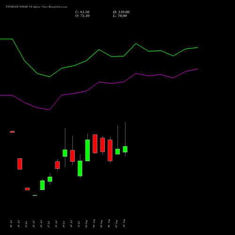
Task: Click the tall green candle above the 31 Jul label
Action: (x=80, y=168)
